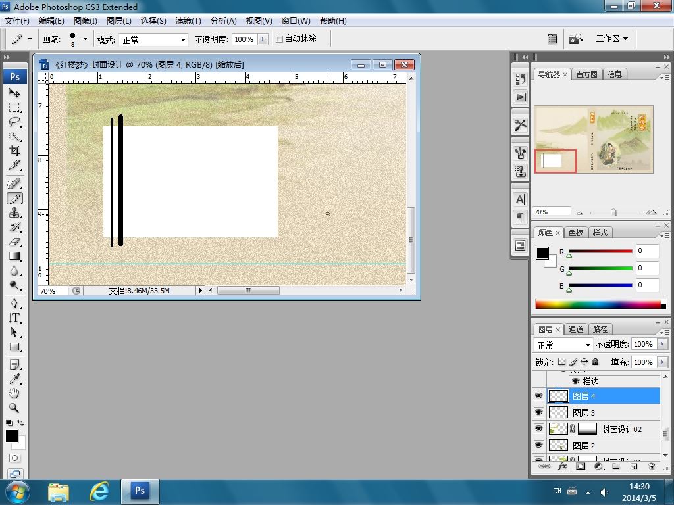This screenshot has height=505, width=674.
Task: Create a new layer
Action: coord(634,466)
